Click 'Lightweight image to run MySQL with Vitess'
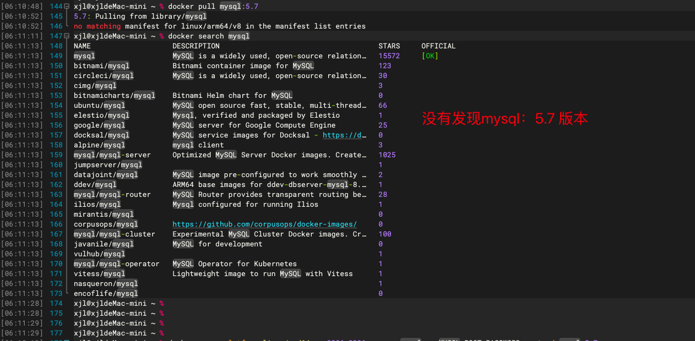The image size is (695, 341). click(263, 274)
